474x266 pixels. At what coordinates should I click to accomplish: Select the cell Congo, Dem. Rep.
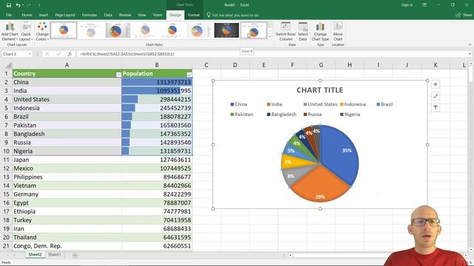point(67,246)
